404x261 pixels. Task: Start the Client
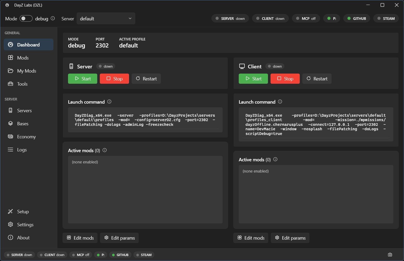point(253,79)
